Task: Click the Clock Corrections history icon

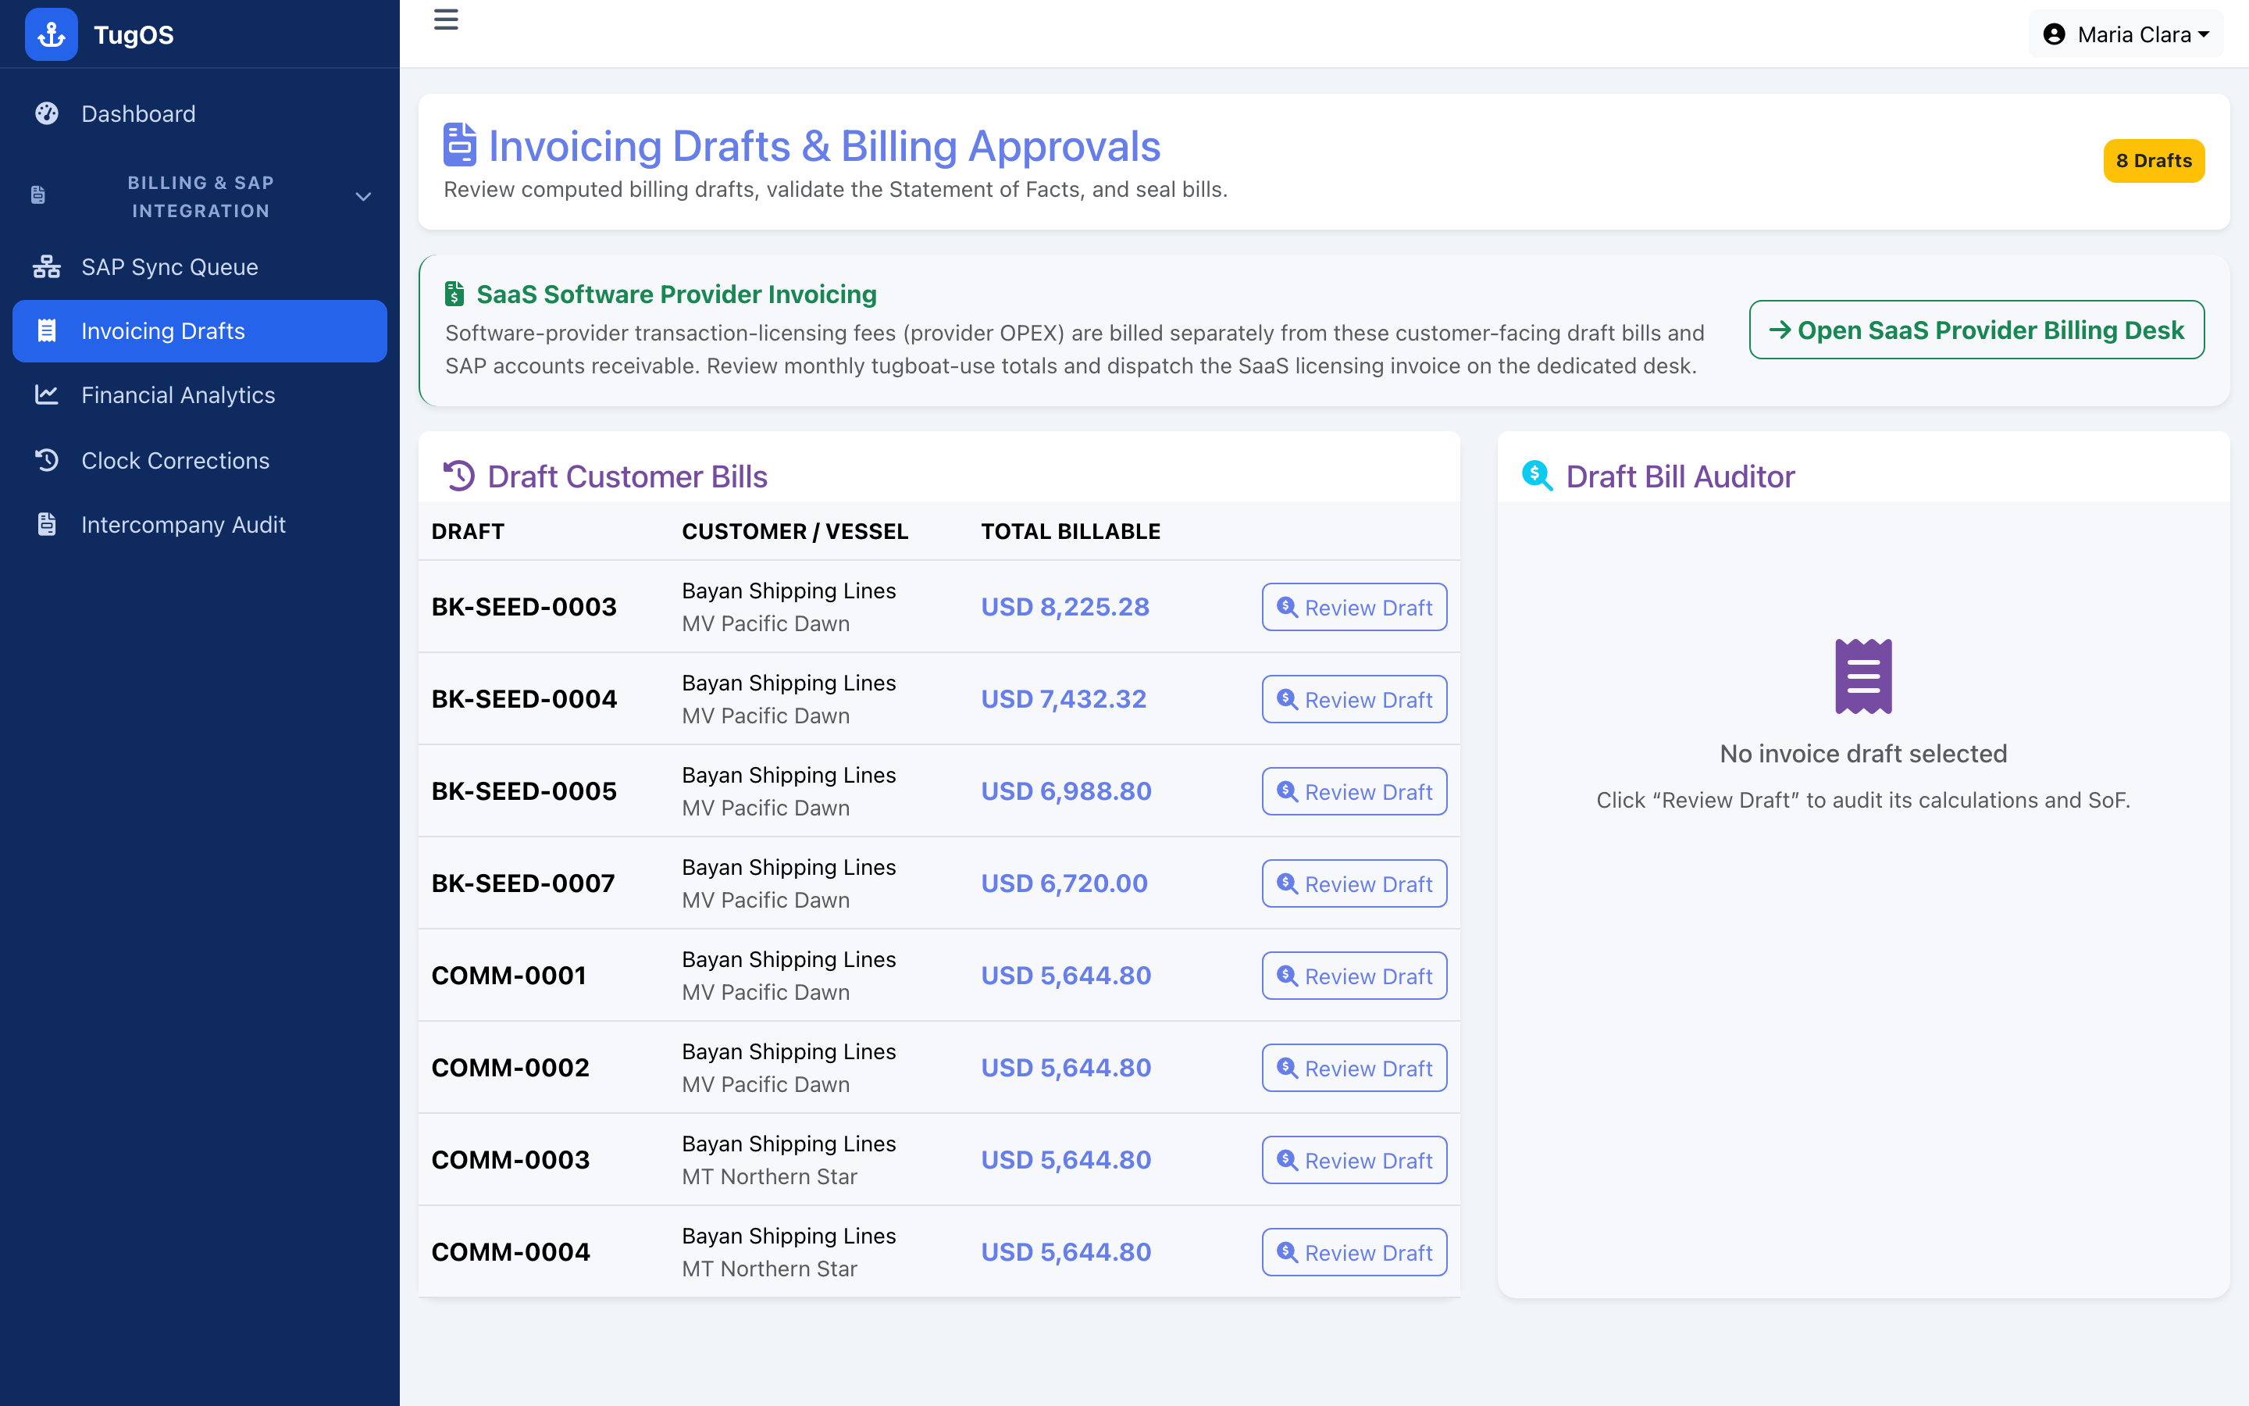Action: click(x=47, y=460)
